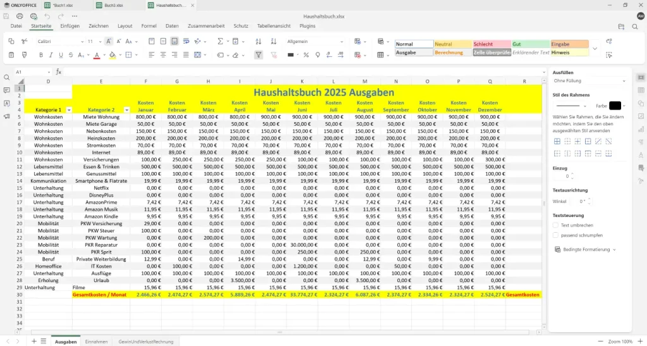The image size is (647, 346).
Task: Click the search magnifier icon at top right
Action: [634, 27]
